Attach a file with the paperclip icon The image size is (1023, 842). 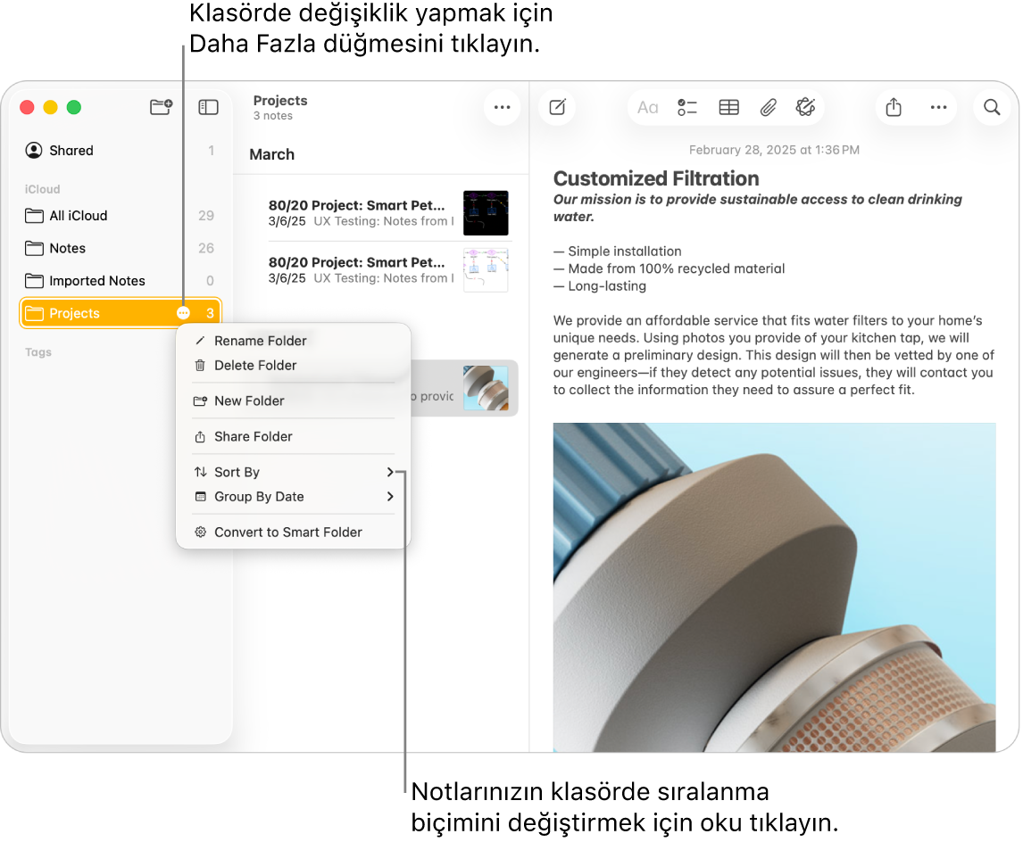pyautogui.click(x=769, y=107)
